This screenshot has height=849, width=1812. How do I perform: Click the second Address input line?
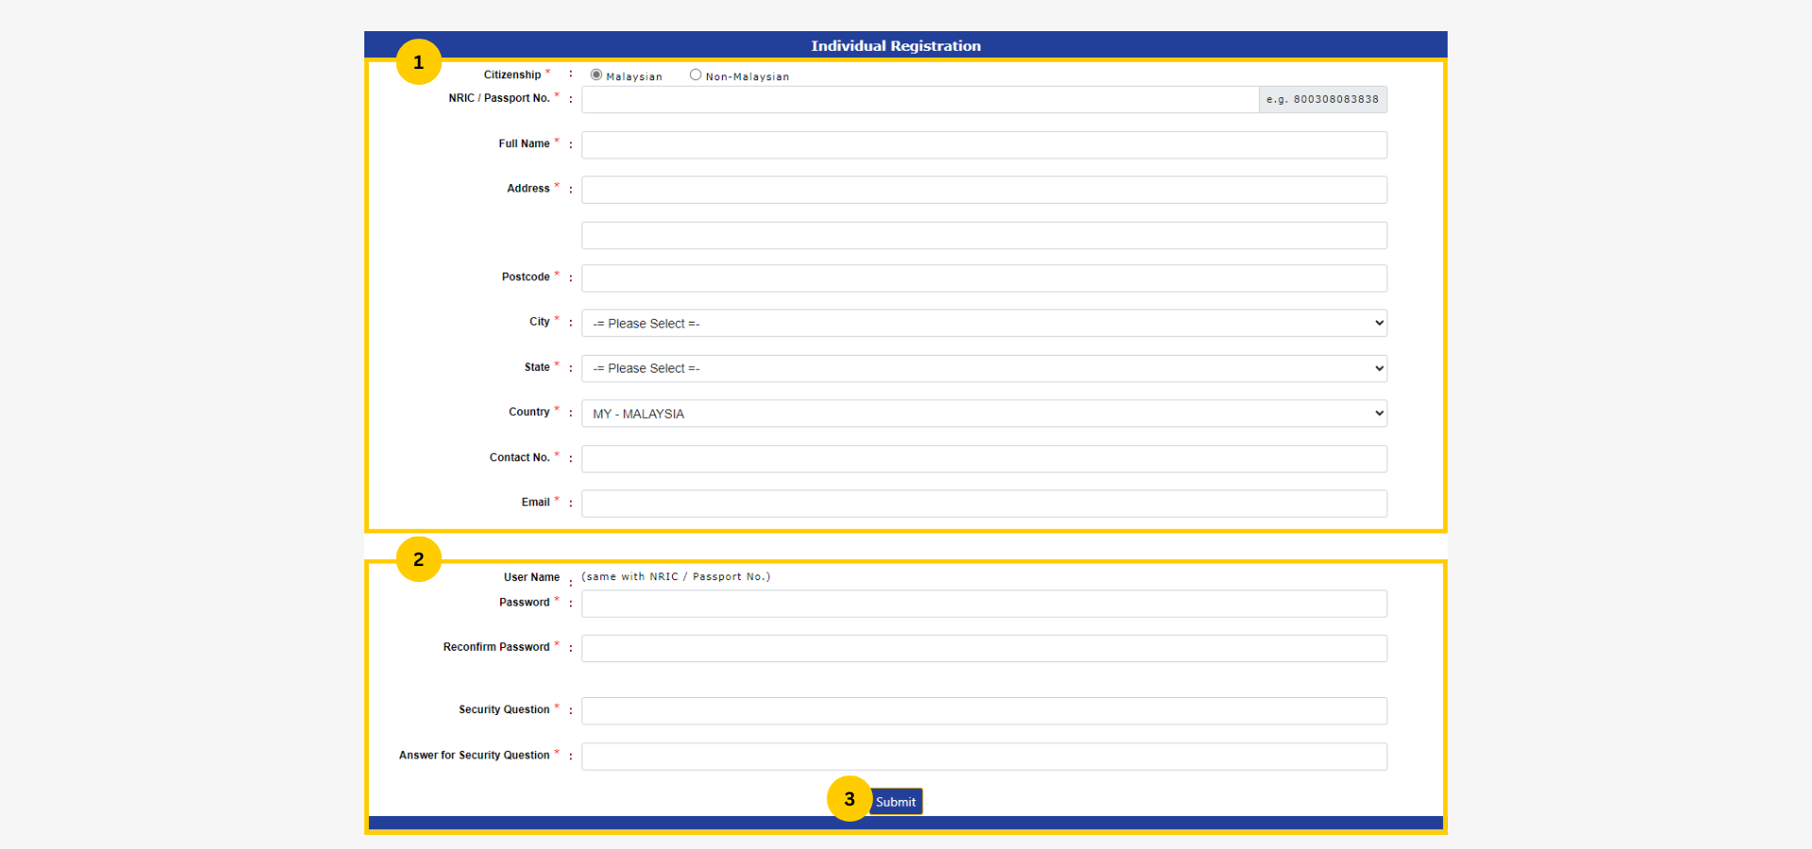(x=982, y=235)
